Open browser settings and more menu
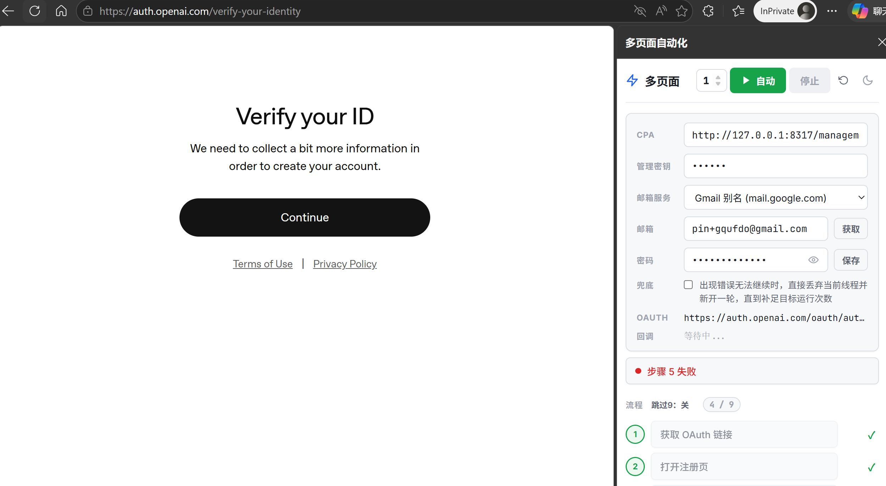The height and width of the screenshot is (486, 886). point(832,11)
